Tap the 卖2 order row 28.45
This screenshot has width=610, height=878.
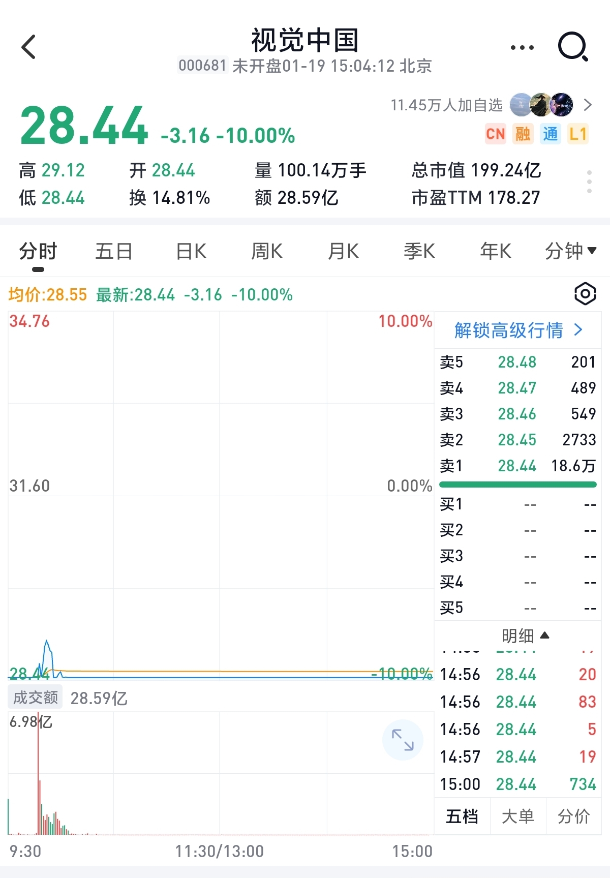click(517, 440)
